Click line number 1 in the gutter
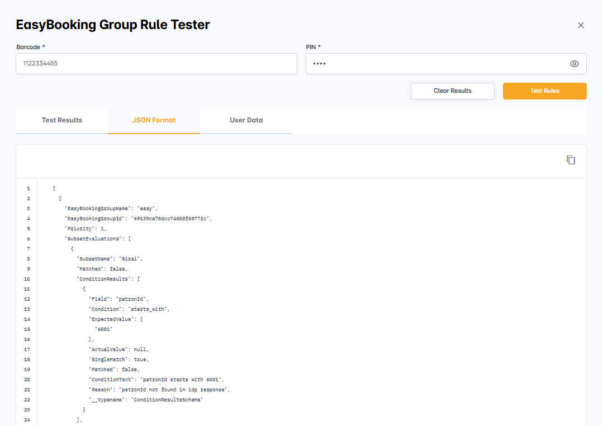Screen dimensions: 603x426 pos(28,188)
